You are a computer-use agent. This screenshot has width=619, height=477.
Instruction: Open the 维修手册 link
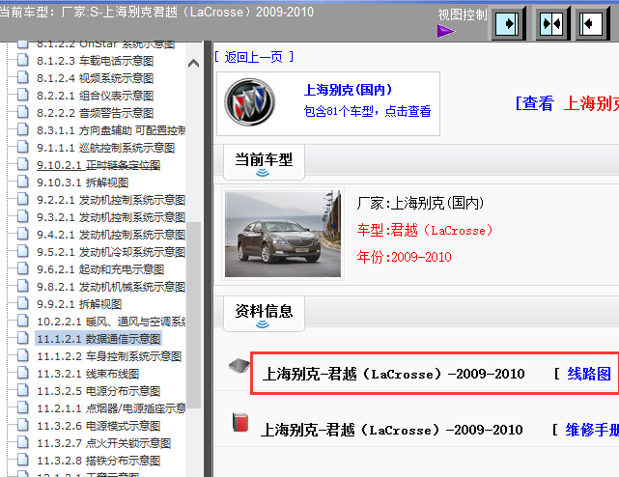(x=592, y=430)
